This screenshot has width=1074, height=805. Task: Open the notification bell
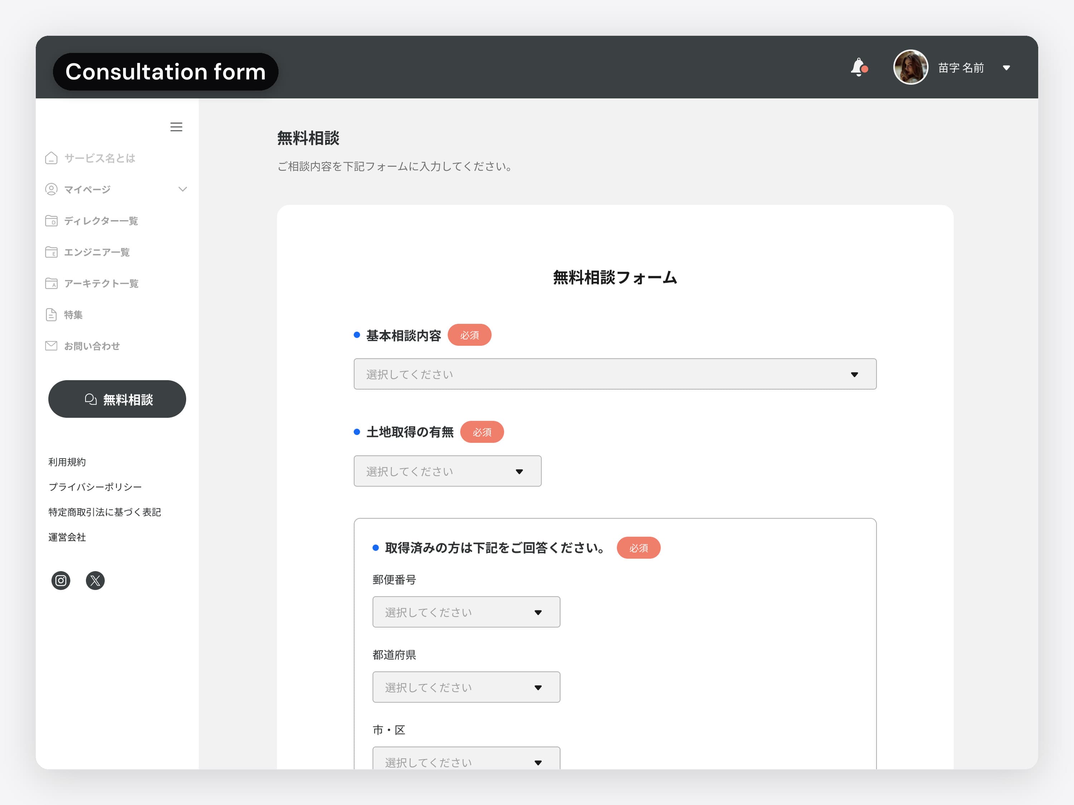coord(859,67)
